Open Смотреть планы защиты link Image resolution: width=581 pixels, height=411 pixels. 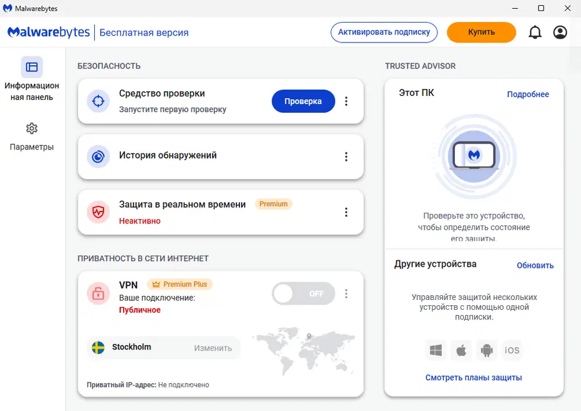point(474,378)
